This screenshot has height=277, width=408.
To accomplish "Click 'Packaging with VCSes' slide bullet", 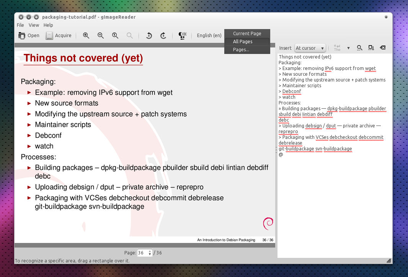I will coord(129,202).
